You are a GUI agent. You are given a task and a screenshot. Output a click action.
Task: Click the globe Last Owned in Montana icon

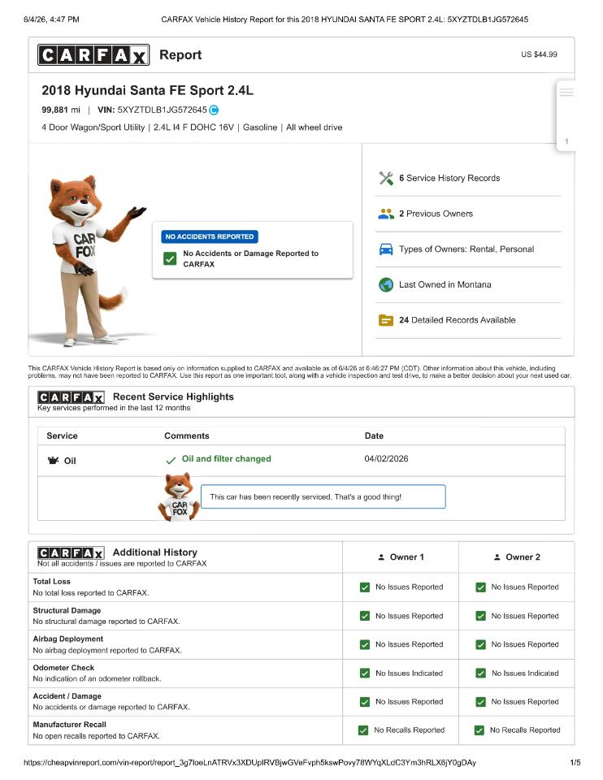point(386,284)
